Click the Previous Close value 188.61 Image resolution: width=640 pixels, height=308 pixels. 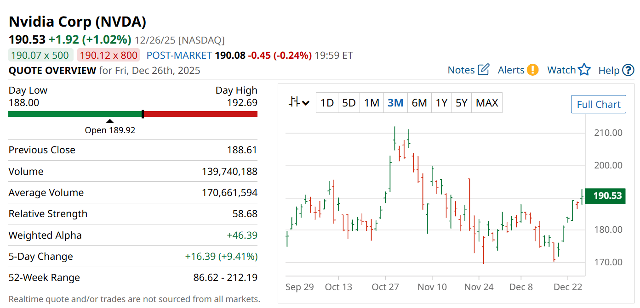click(242, 150)
